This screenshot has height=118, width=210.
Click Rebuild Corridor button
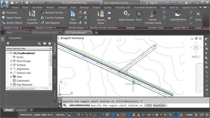click(x=52, y=12)
